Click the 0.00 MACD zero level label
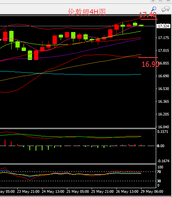This screenshot has width=172, height=197. coord(161,146)
